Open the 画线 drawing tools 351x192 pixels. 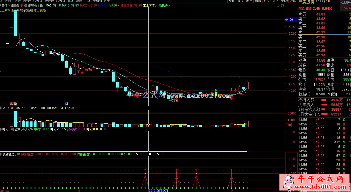point(257,1)
